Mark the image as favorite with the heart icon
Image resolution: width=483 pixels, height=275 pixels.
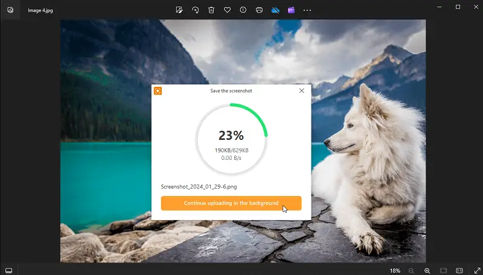pos(228,10)
